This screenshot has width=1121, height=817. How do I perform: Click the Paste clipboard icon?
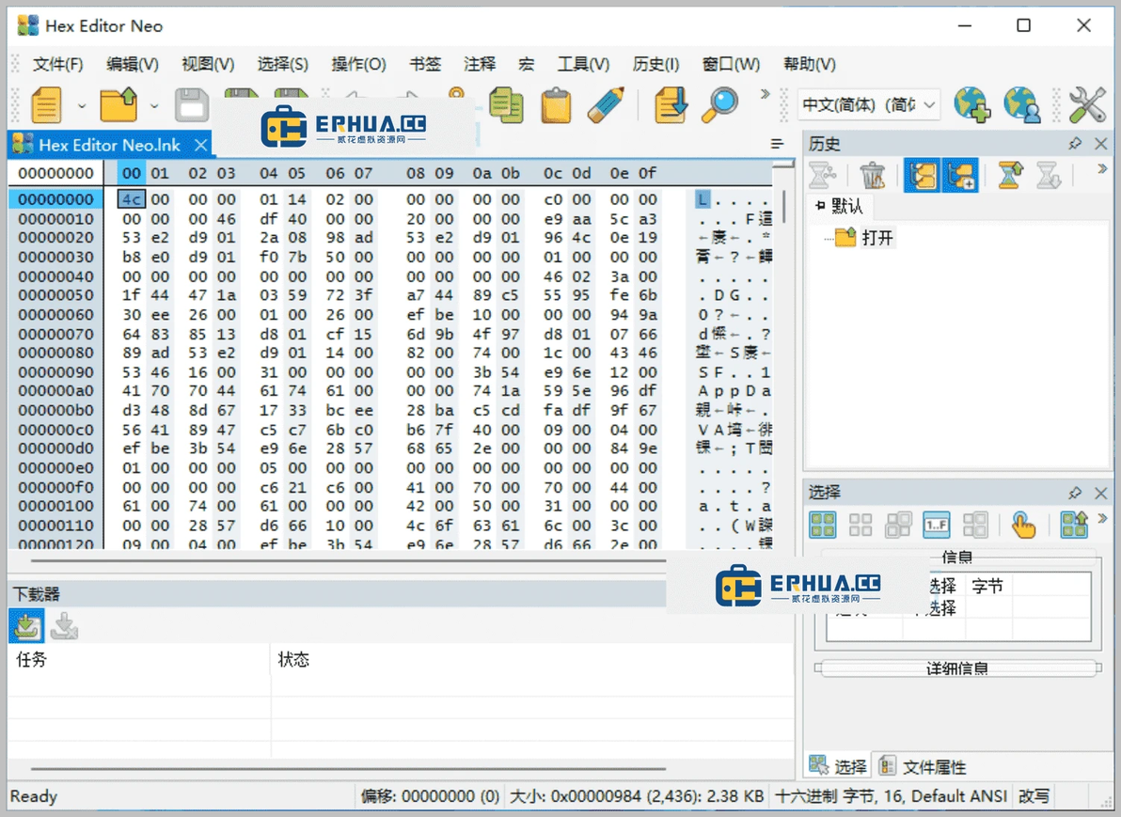pyautogui.click(x=556, y=105)
